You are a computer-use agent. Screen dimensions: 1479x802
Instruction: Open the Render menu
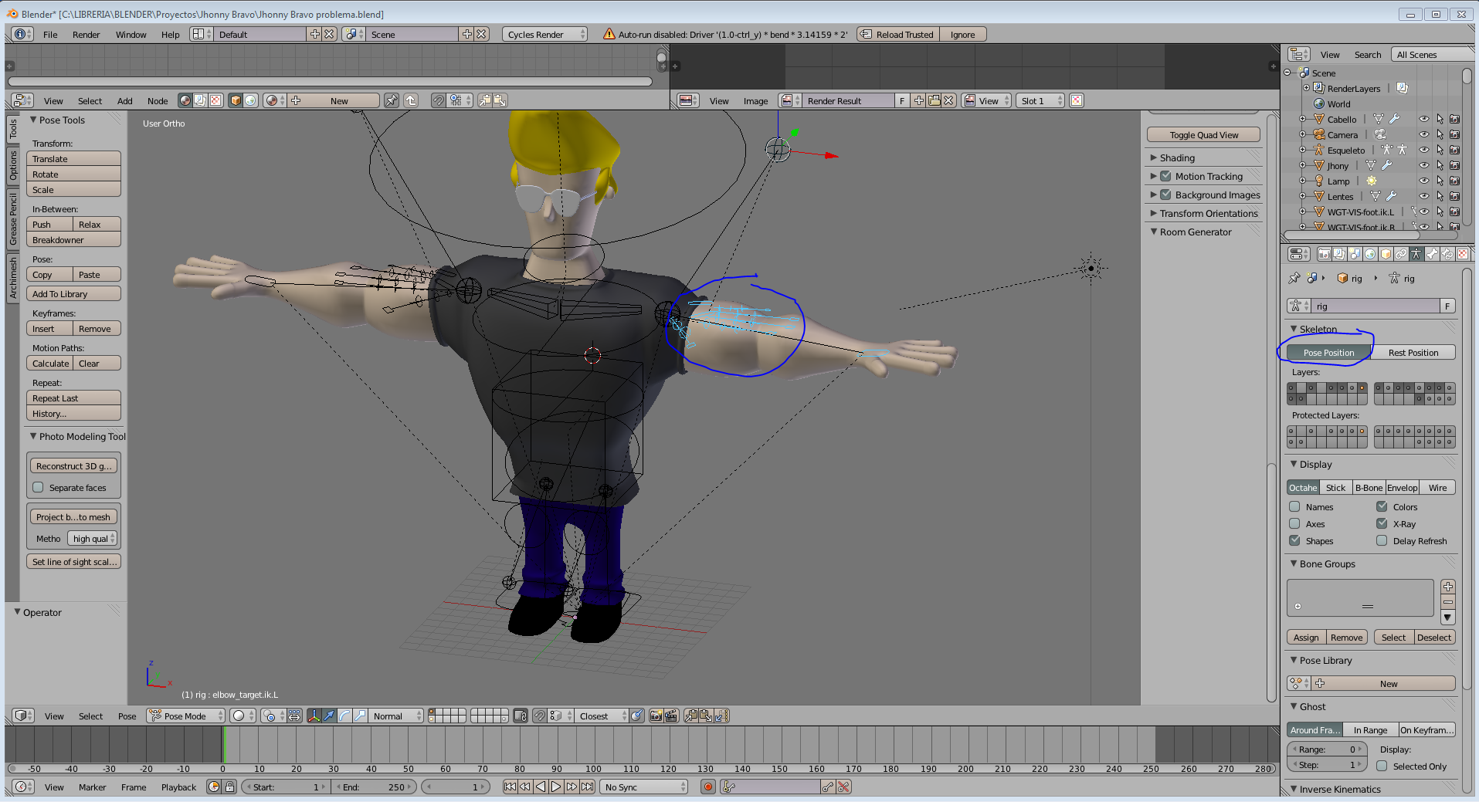tap(87, 34)
